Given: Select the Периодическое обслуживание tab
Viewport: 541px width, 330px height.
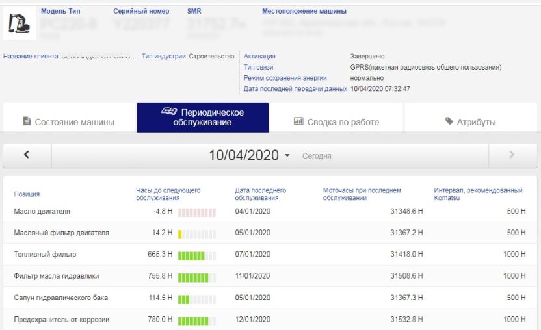Looking at the screenshot, I should coord(202,118).
